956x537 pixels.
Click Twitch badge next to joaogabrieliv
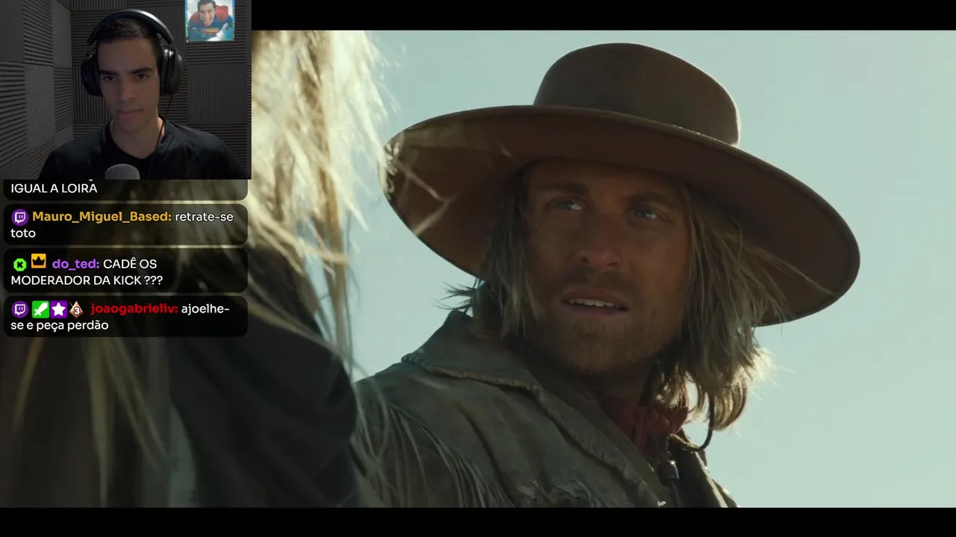pos(20,310)
